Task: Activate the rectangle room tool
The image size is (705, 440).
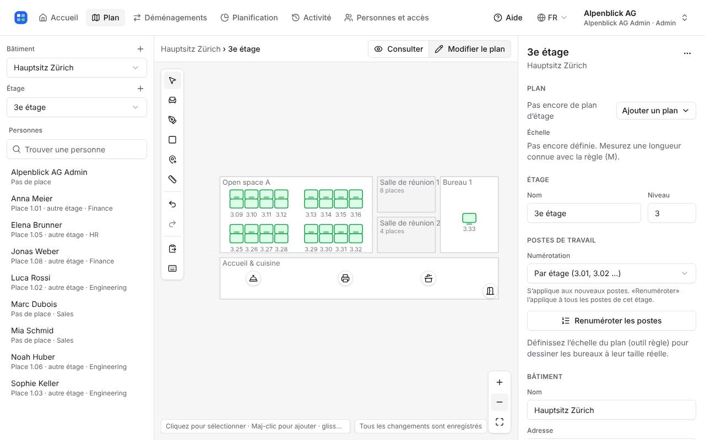Action: click(x=172, y=140)
